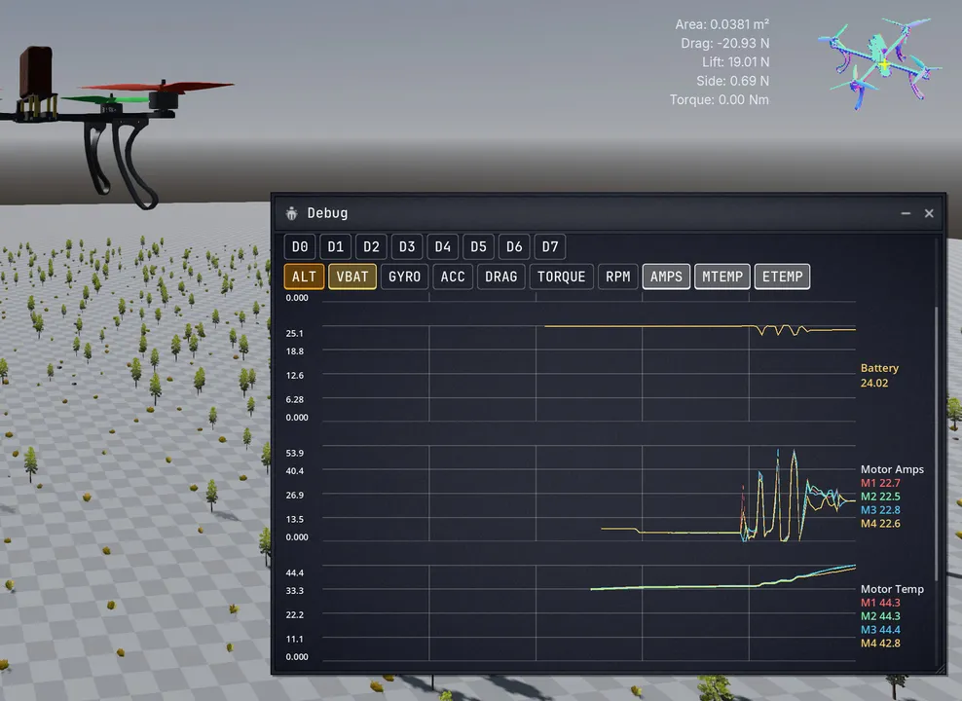Click the M3 44.4 temperature value
962x701 pixels.
pyautogui.click(x=880, y=630)
